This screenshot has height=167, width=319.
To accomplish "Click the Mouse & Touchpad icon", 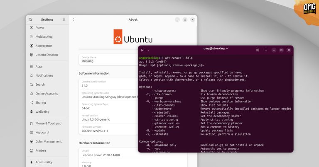I will (x=32, y=123).
